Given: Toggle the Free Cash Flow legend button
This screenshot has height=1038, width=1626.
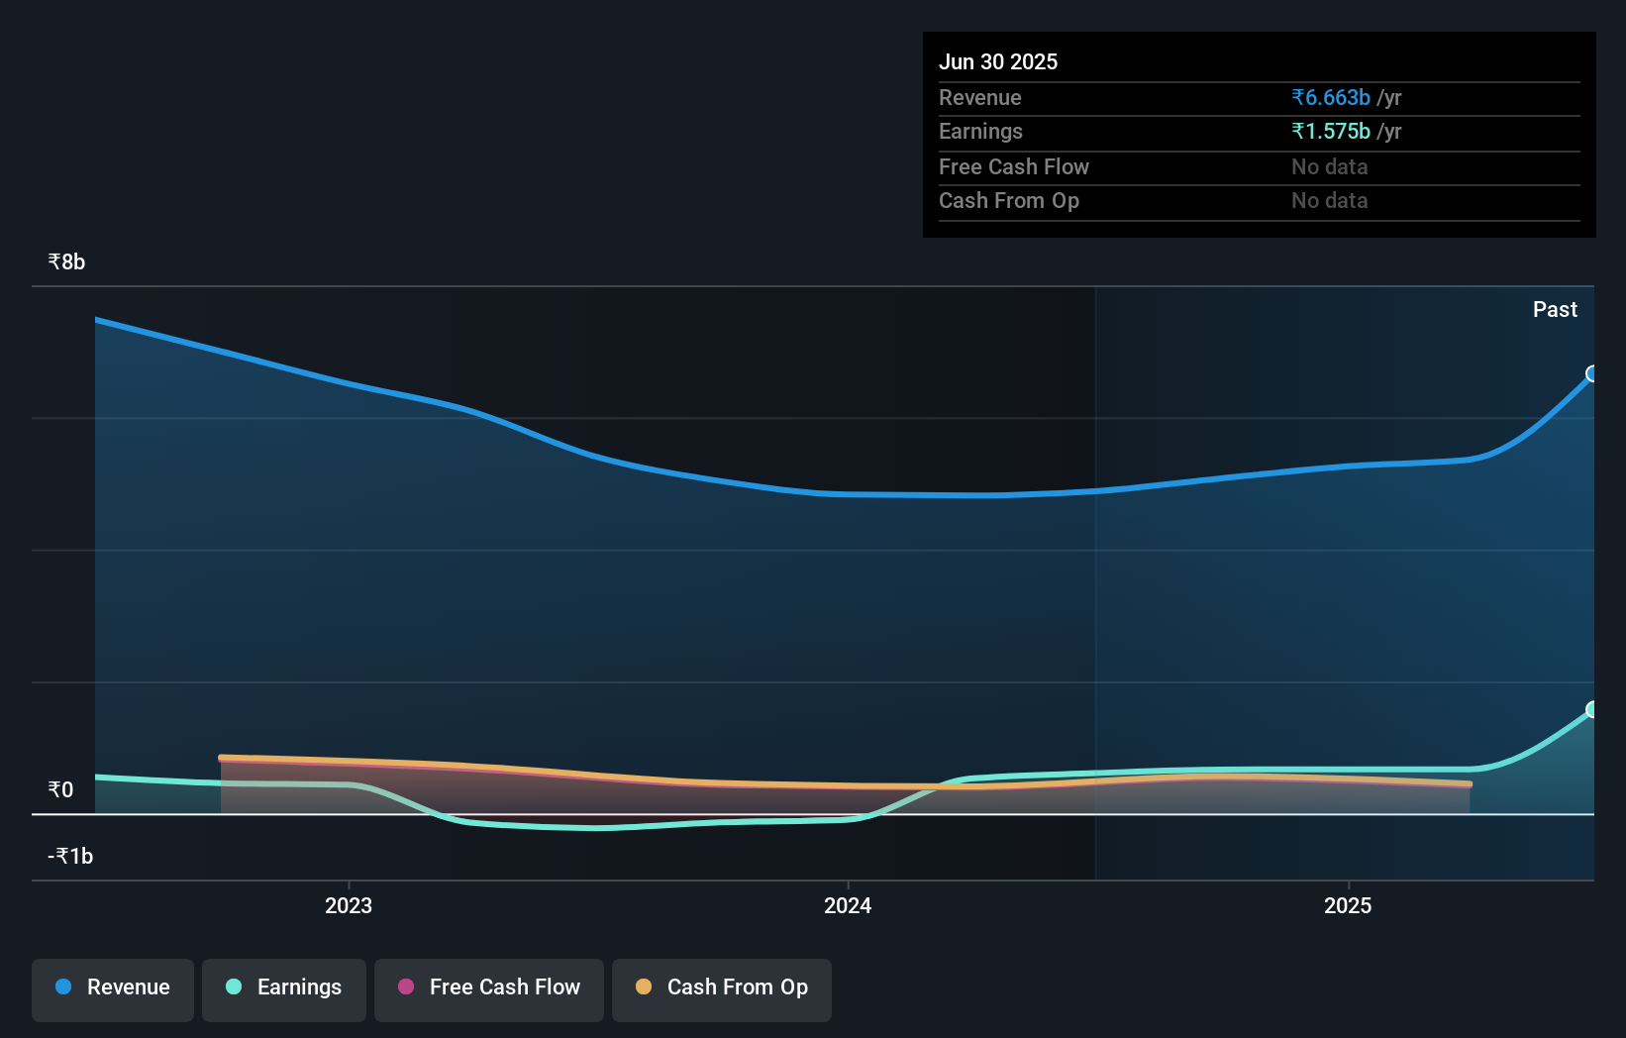Looking at the screenshot, I should click(489, 989).
